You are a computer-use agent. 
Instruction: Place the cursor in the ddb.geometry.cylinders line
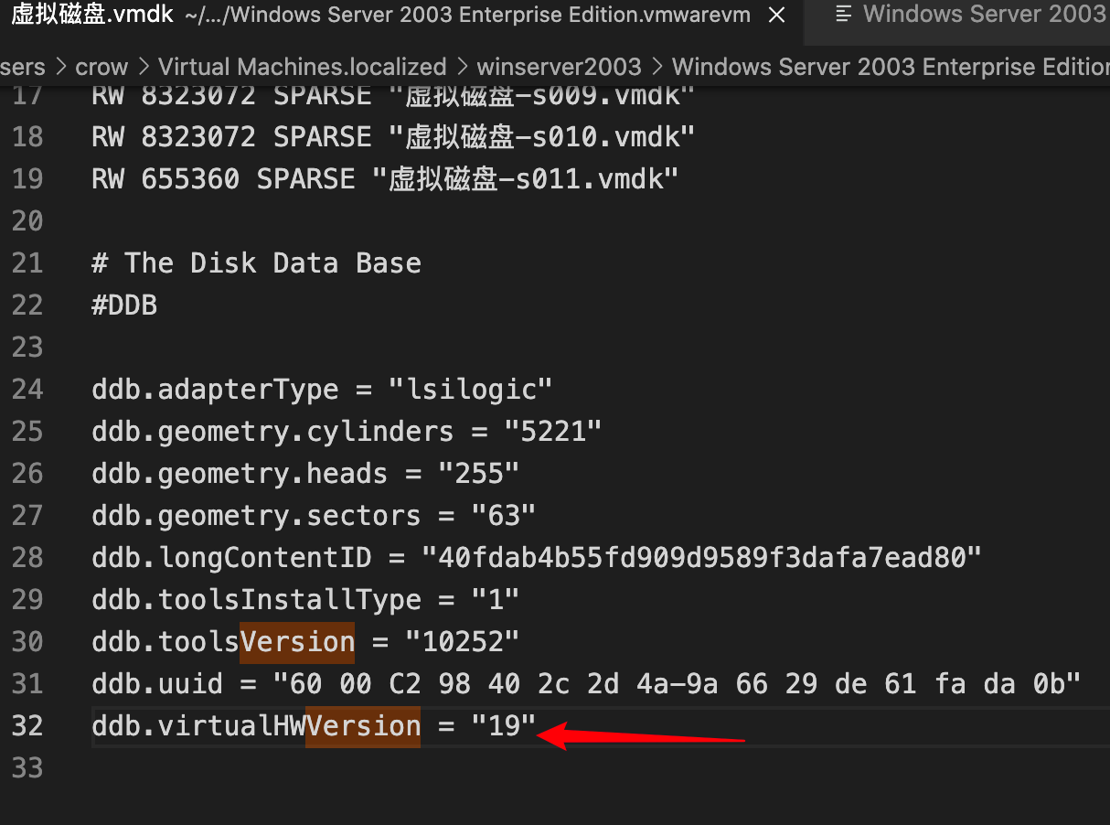click(347, 431)
